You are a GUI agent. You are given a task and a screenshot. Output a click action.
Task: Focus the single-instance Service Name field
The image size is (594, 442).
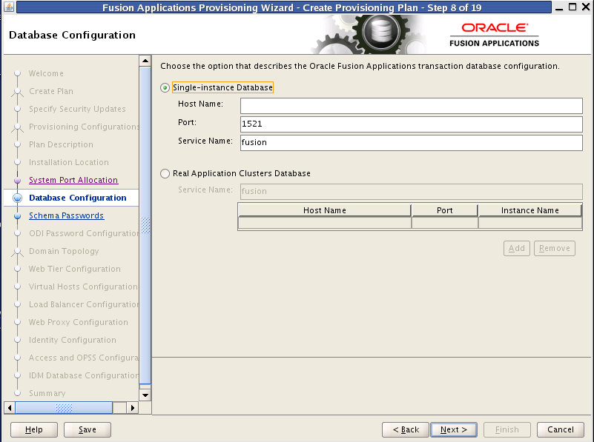411,143
